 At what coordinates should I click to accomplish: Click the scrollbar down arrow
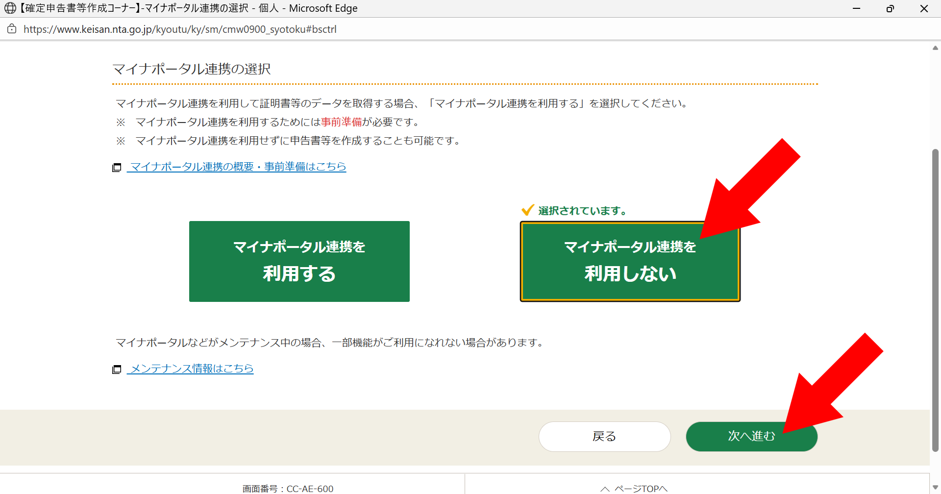point(935,487)
